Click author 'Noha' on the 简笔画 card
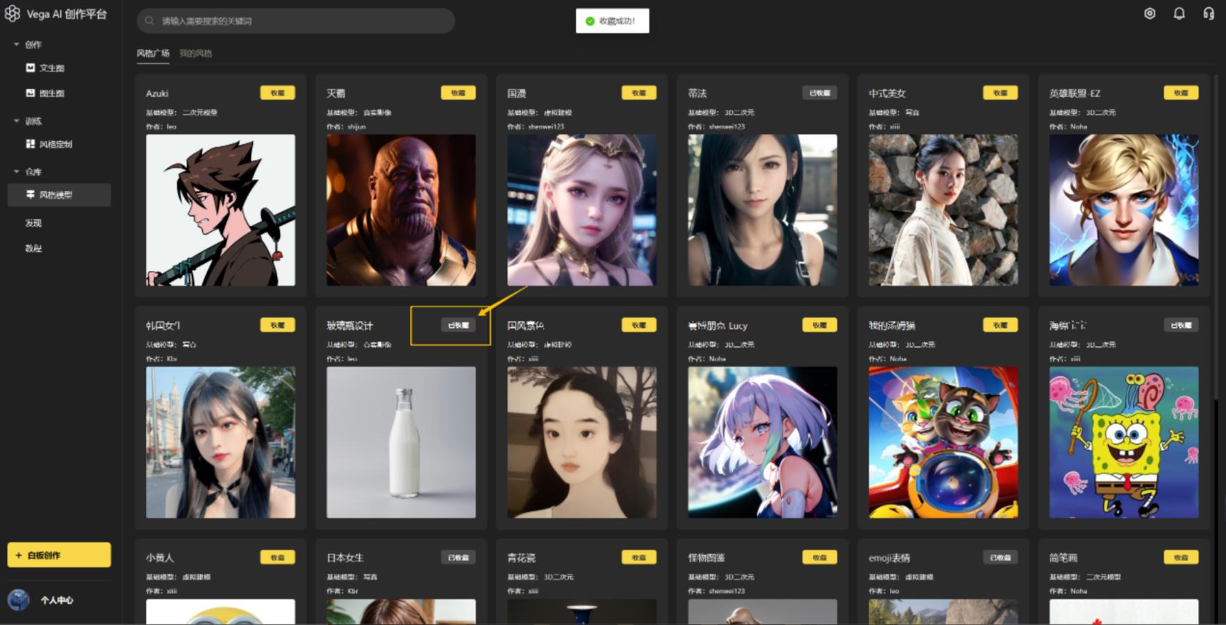The image size is (1226, 625). pyautogui.click(x=1079, y=591)
